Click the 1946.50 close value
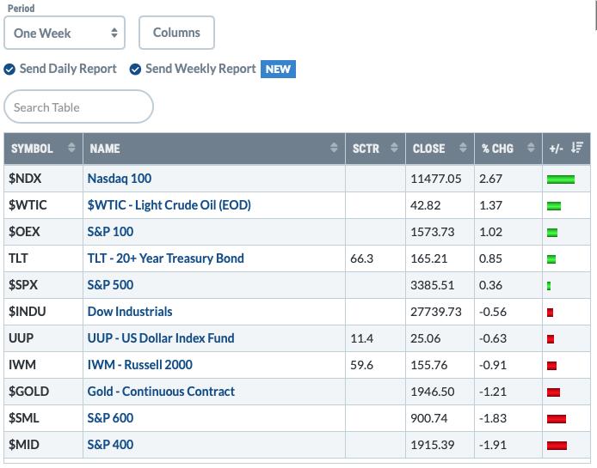This screenshot has height=468, width=597. pyautogui.click(x=433, y=392)
